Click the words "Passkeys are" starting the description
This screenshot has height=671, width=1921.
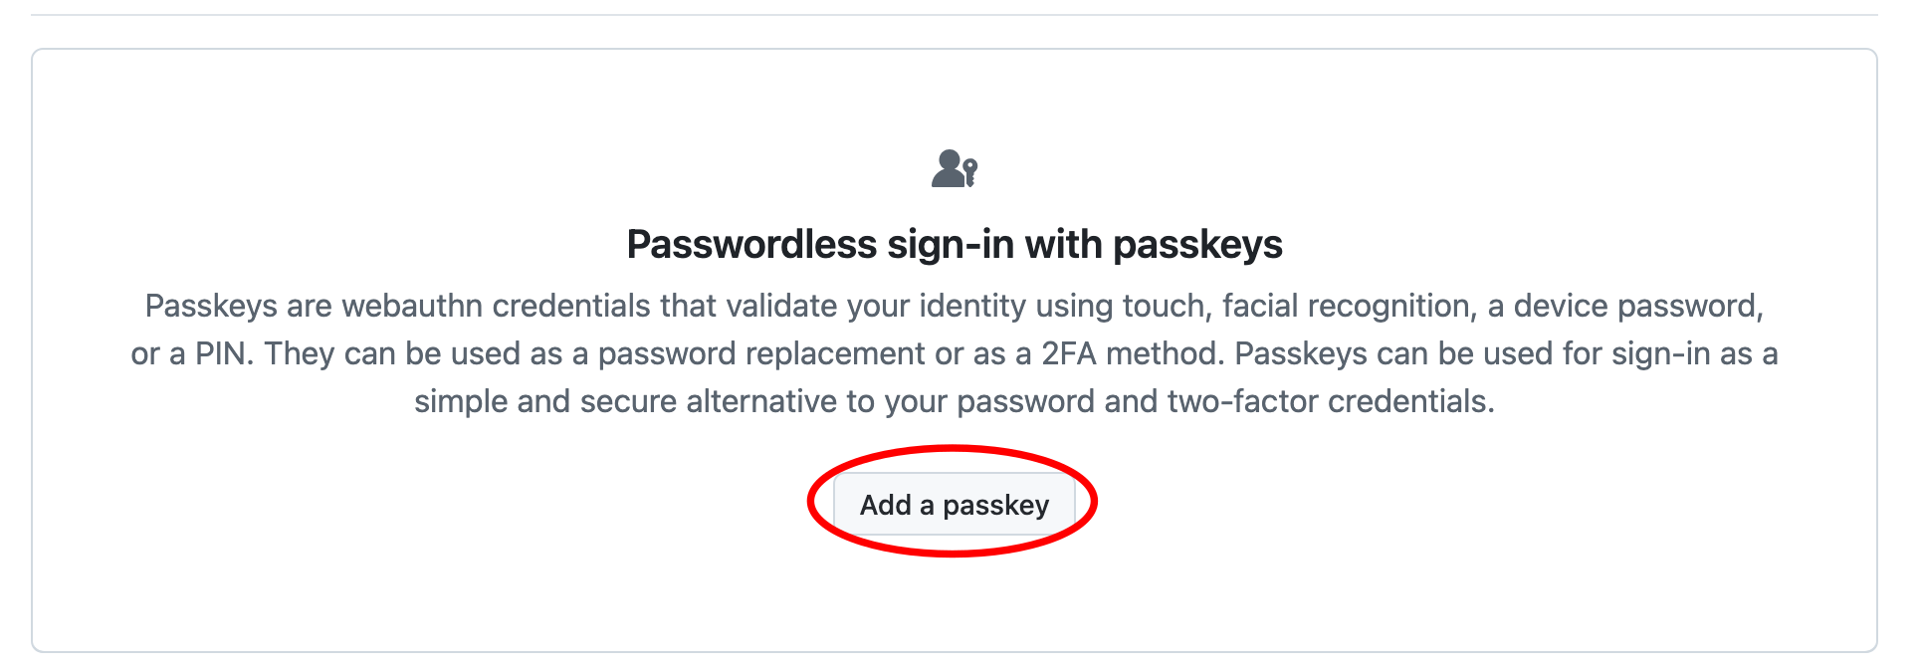[238, 306]
